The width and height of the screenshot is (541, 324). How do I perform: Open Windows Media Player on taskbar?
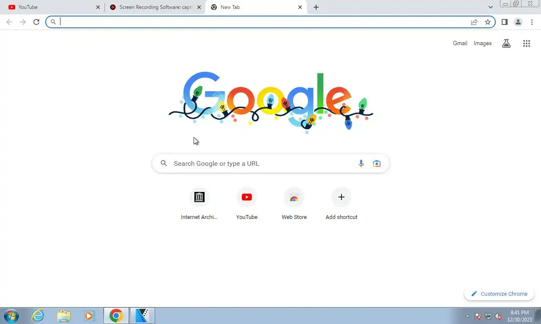89,316
